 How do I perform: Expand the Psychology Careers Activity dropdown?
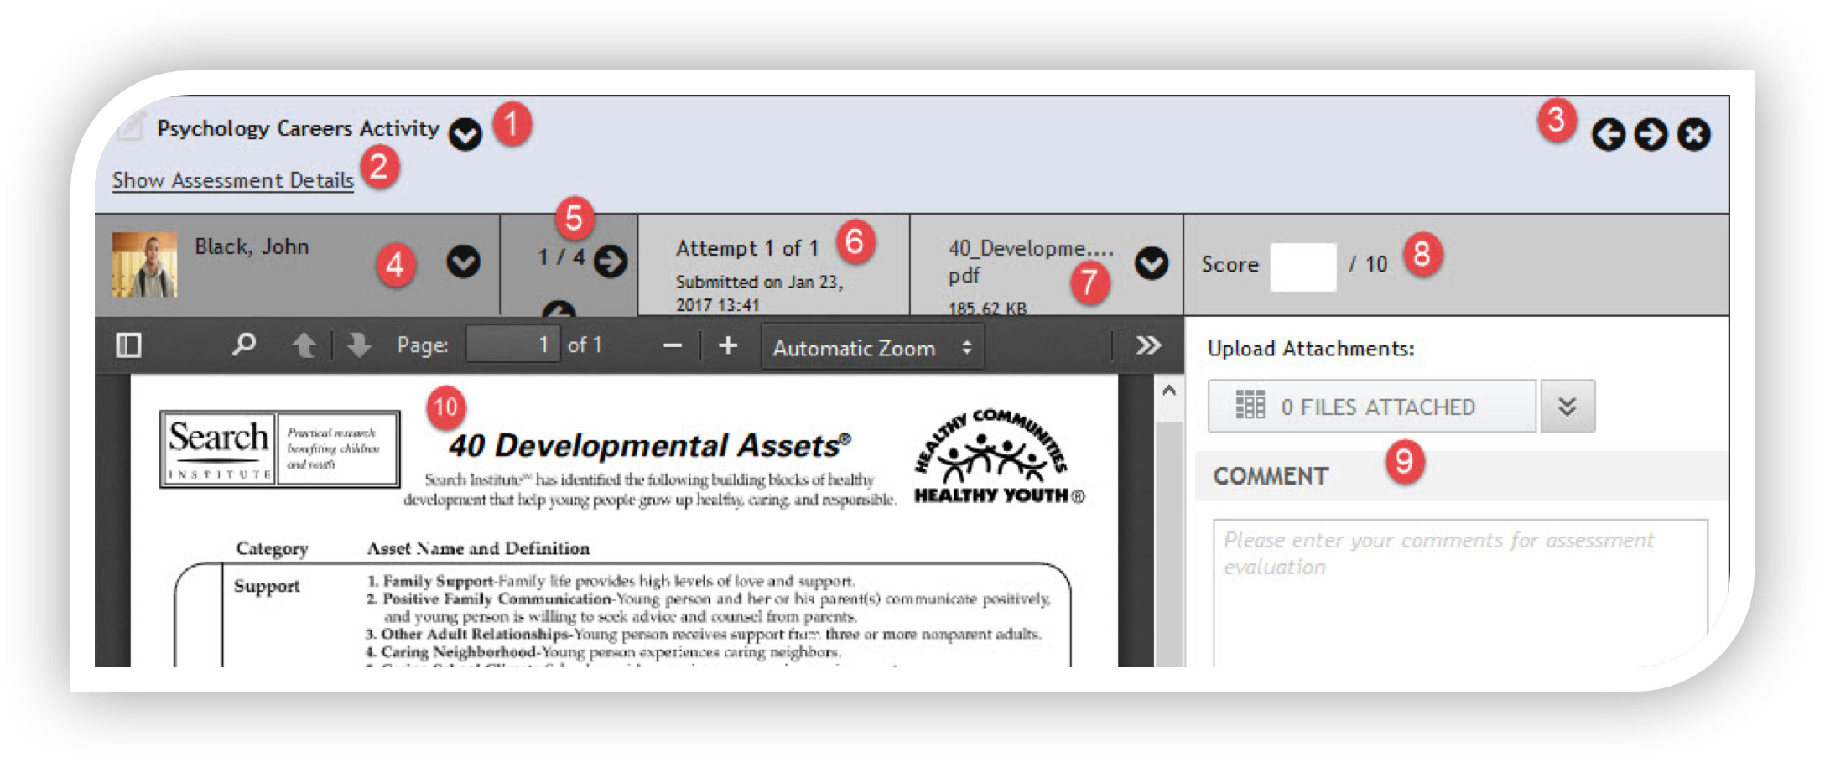click(x=465, y=134)
